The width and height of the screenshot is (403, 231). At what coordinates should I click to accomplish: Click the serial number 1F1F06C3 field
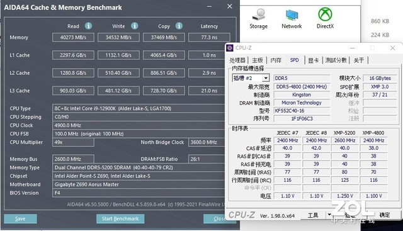pyautogui.click(x=302, y=119)
